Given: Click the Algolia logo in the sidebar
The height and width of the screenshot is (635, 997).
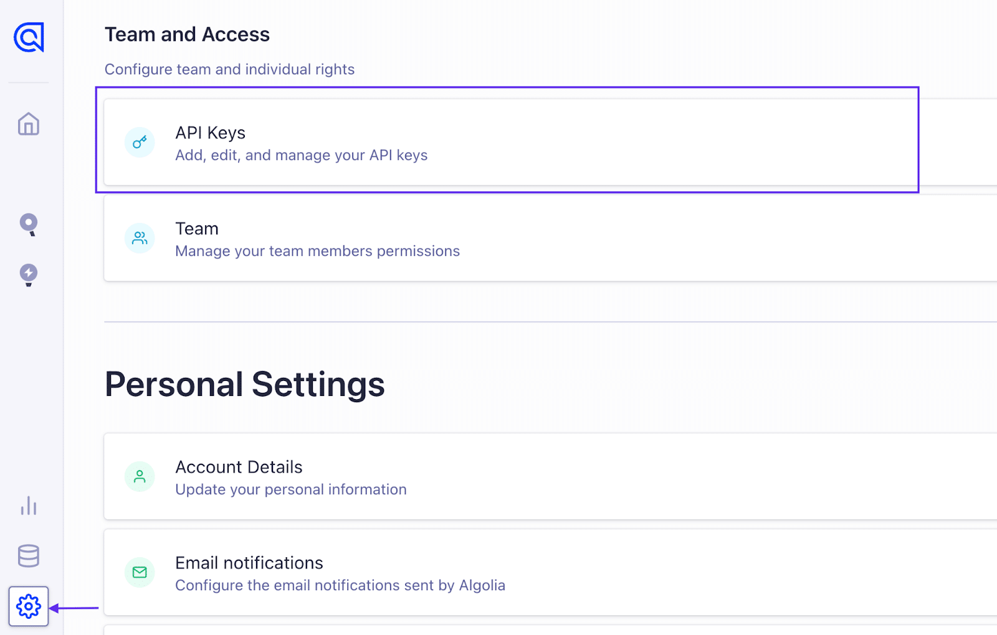Looking at the screenshot, I should (x=27, y=39).
